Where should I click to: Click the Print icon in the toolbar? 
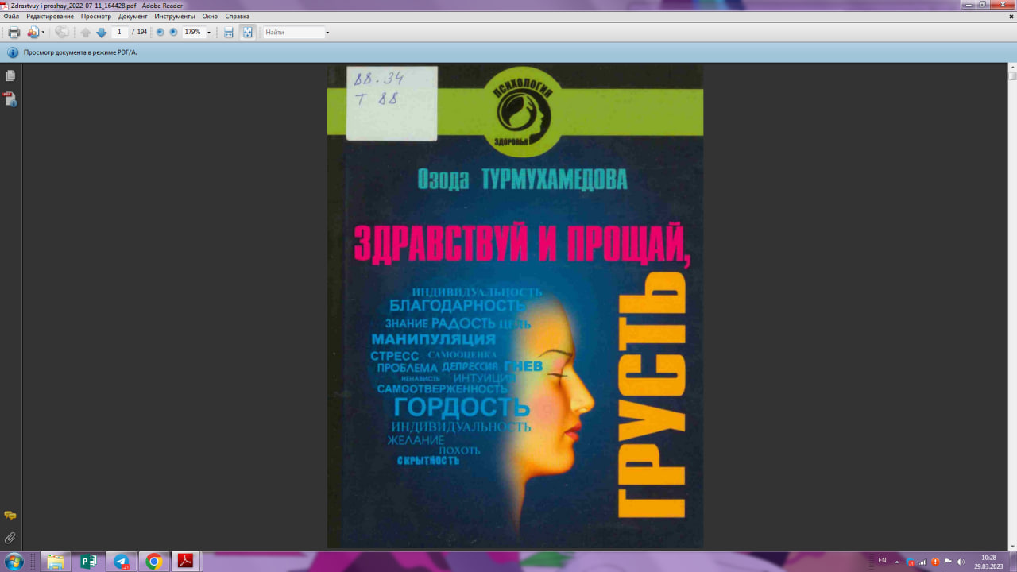(x=14, y=32)
